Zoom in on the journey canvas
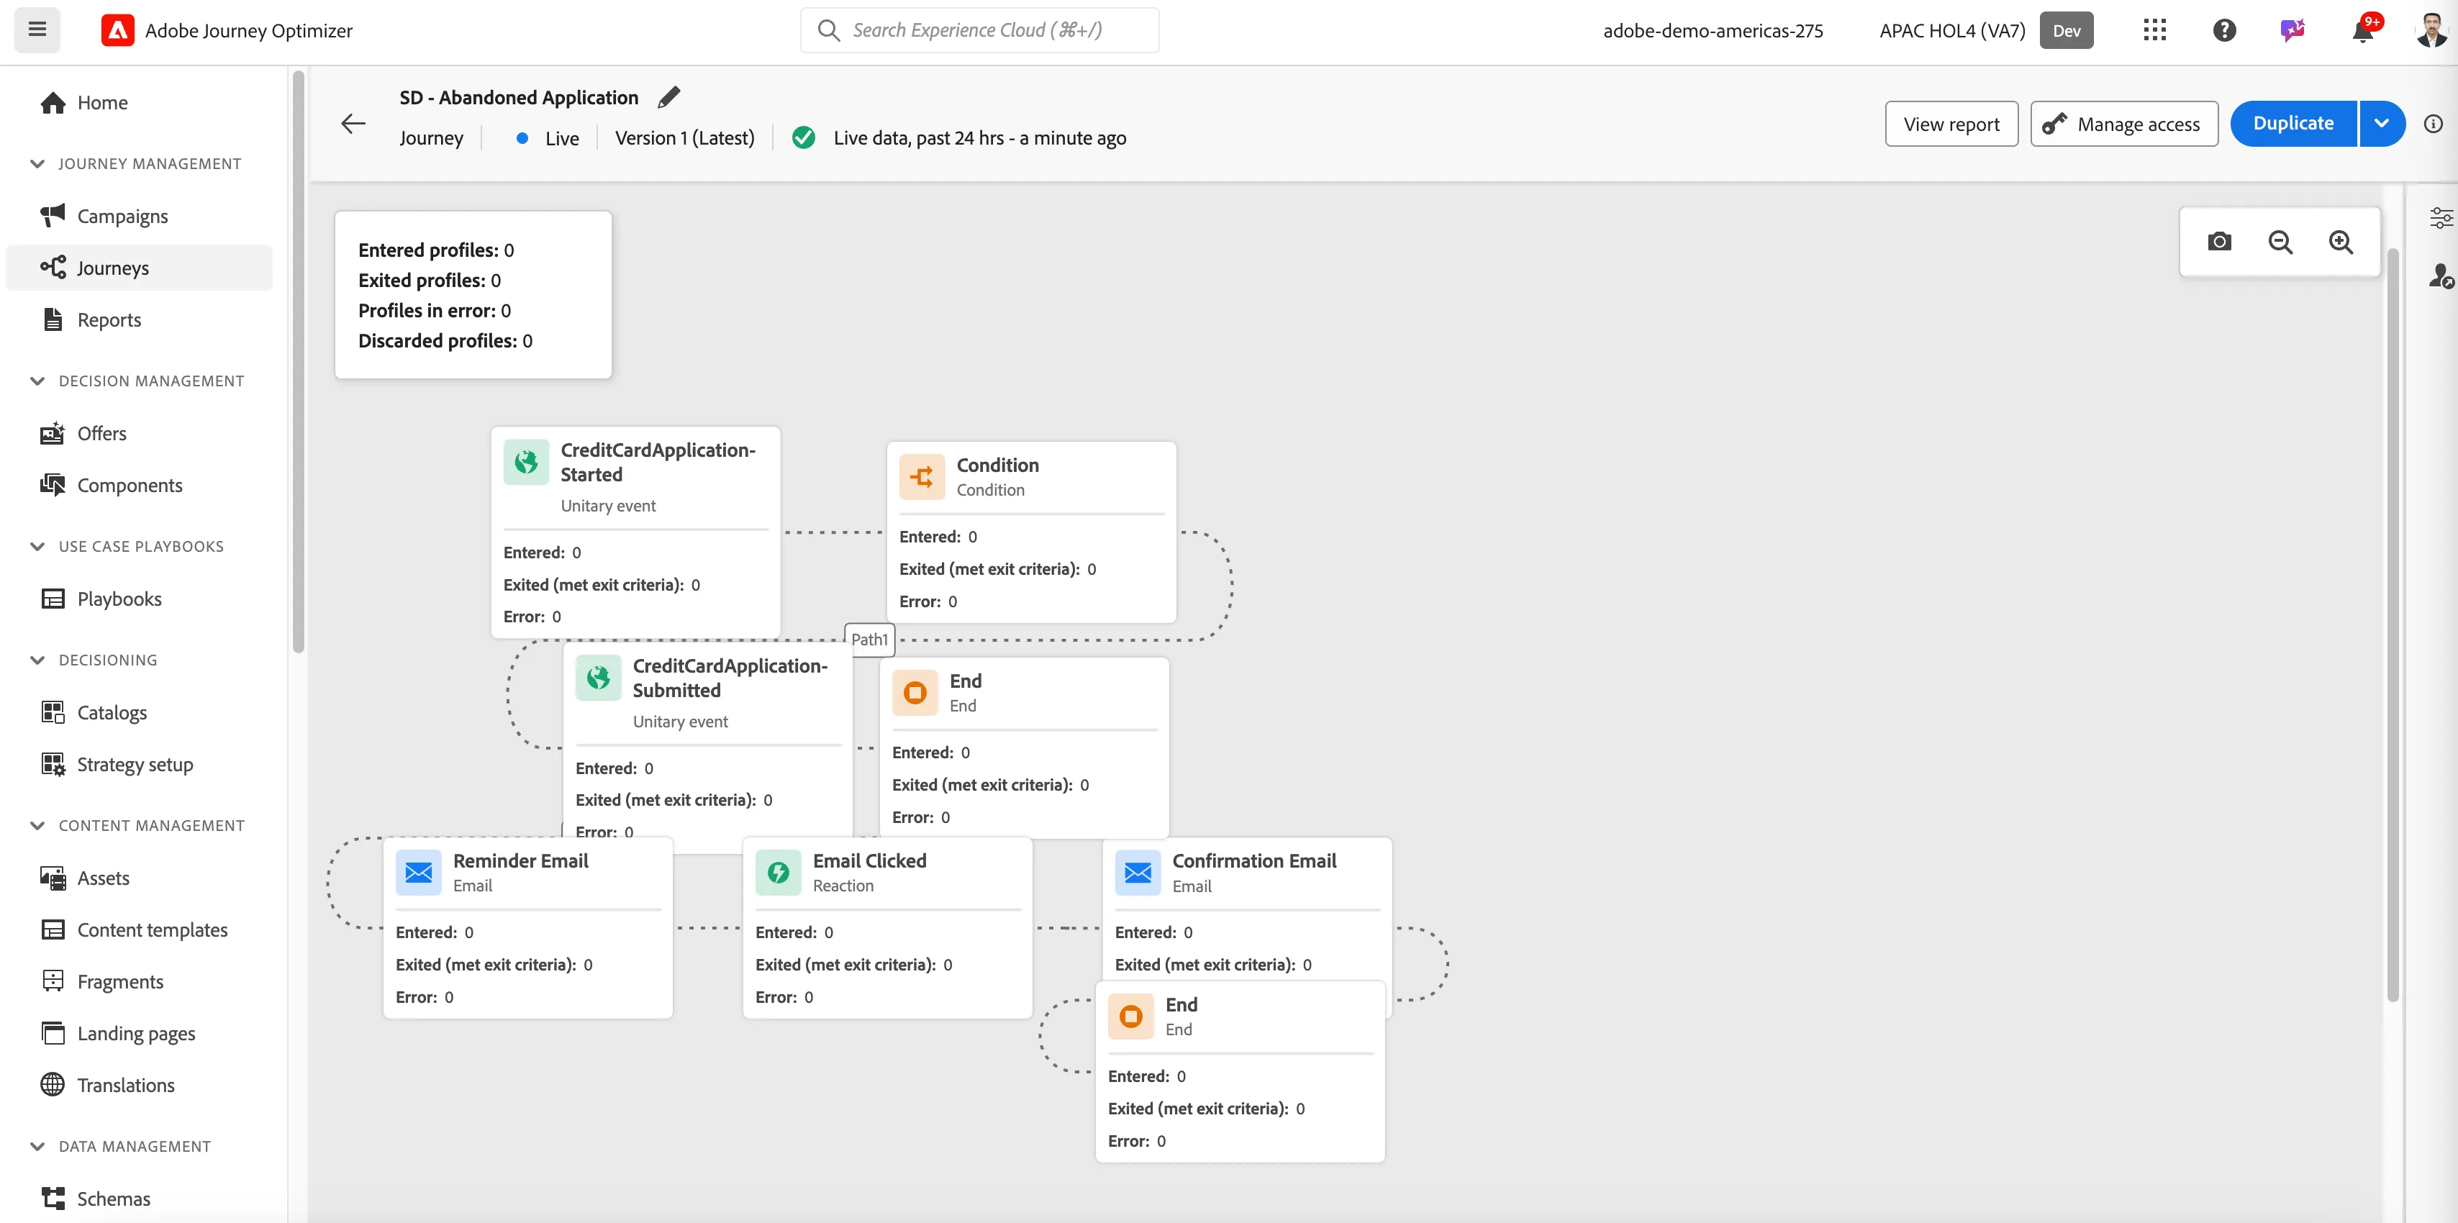 (2341, 241)
